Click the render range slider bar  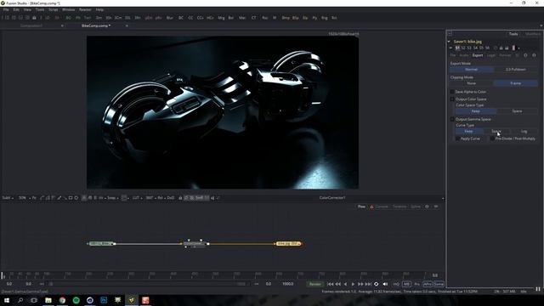click(149, 284)
